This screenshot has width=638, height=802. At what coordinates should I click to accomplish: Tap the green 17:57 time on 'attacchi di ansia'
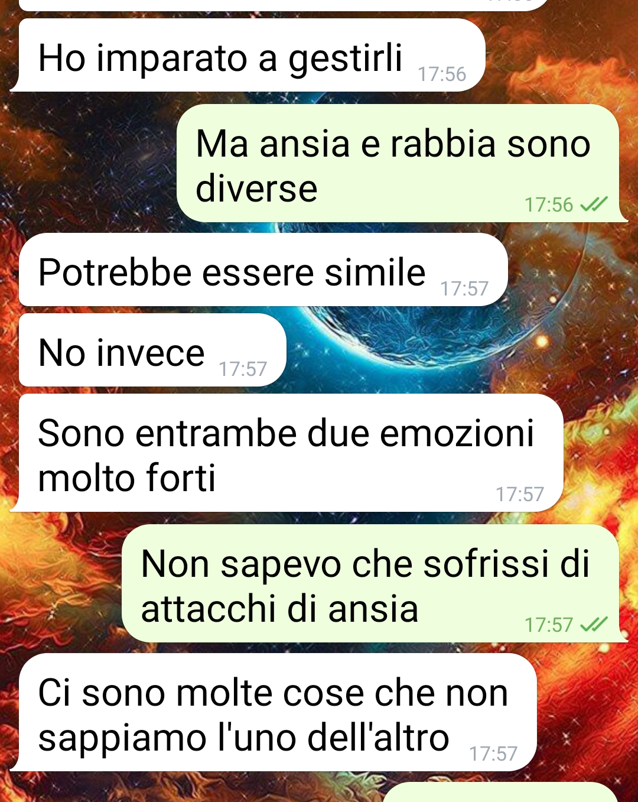(549, 625)
